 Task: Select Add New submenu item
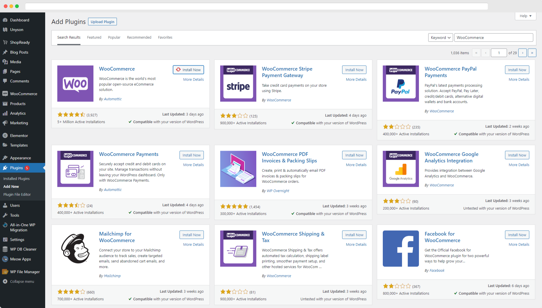(11, 186)
